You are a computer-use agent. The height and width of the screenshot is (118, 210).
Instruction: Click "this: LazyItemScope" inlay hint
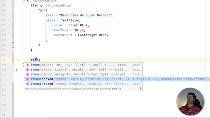[58, 6]
